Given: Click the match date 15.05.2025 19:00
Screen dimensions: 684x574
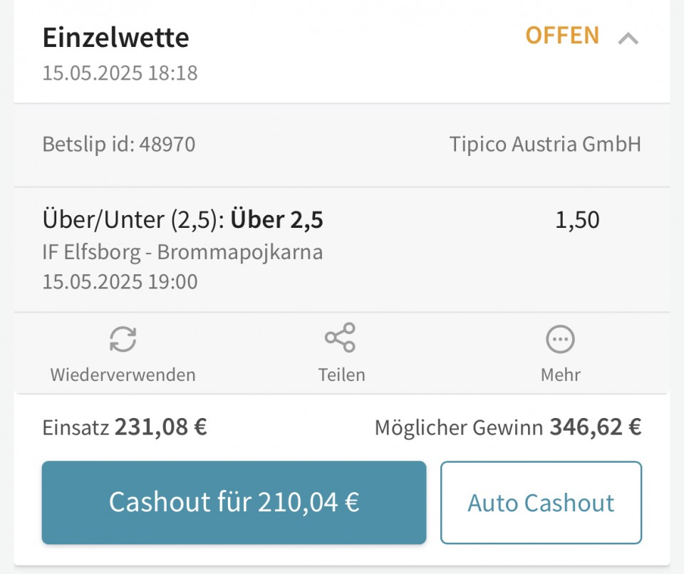Looking at the screenshot, I should [120, 281].
